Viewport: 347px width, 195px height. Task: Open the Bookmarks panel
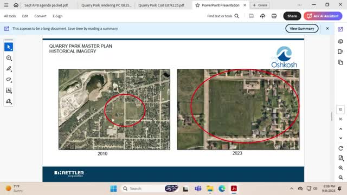click(x=340, y=52)
